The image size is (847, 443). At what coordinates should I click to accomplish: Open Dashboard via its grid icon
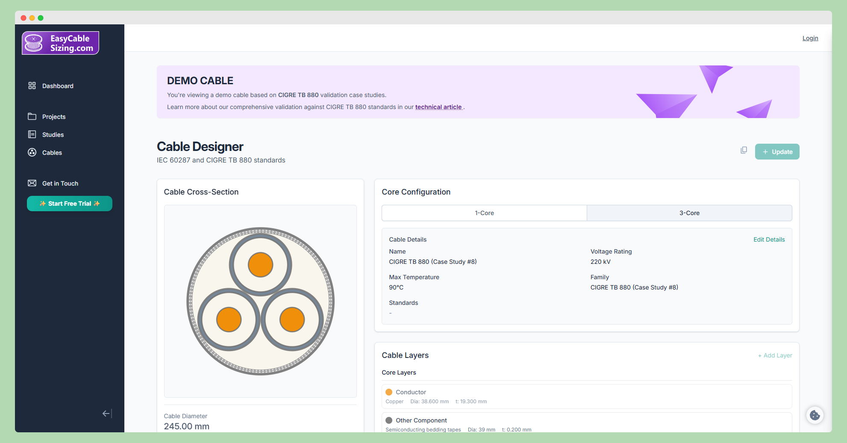click(32, 86)
